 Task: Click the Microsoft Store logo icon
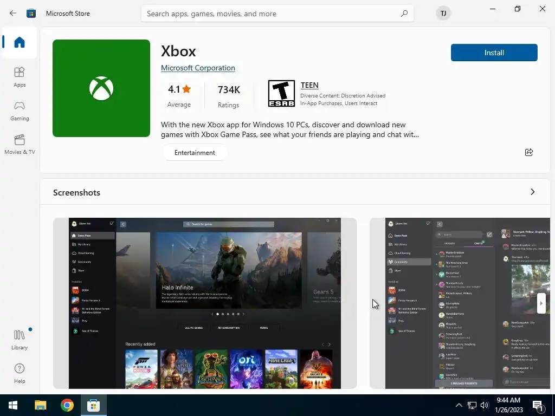point(31,14)
